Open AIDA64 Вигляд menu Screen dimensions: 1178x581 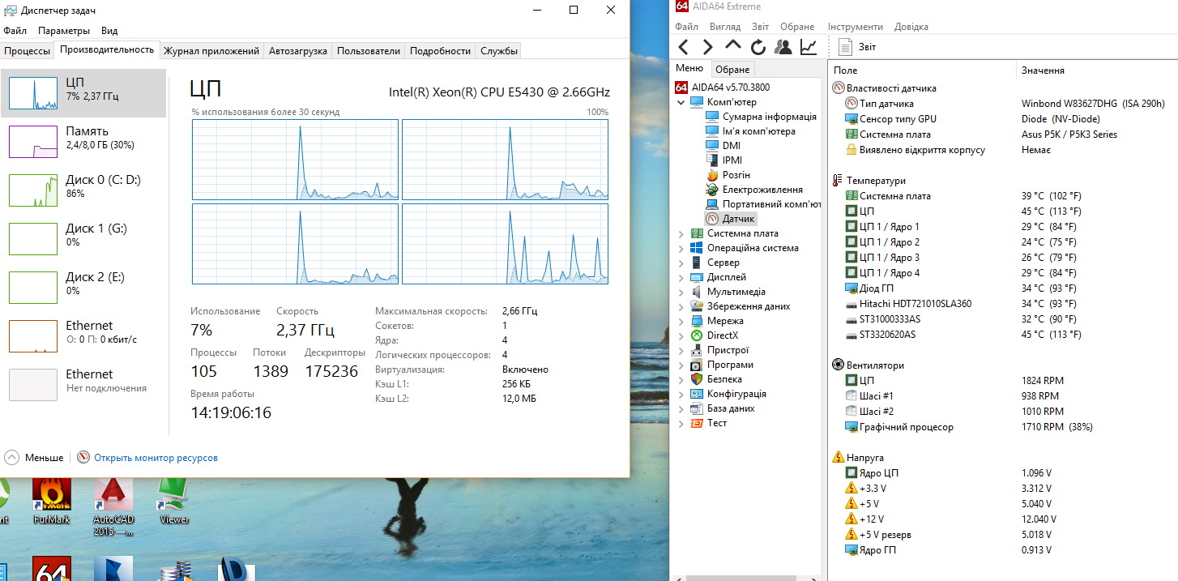point(724,27)
